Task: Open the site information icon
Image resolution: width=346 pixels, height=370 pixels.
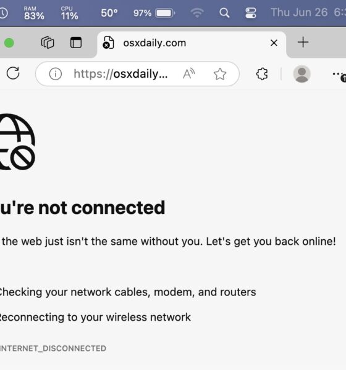Action: pyautogui.click(x=56, y=74)
